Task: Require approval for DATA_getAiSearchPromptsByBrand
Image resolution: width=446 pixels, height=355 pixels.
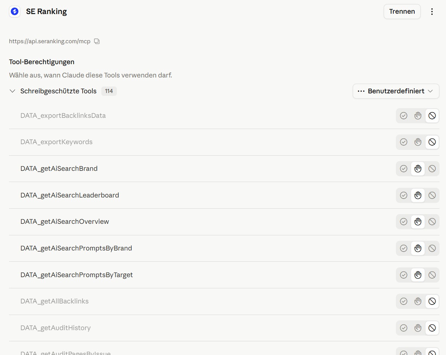Action: tap(418, 248)
